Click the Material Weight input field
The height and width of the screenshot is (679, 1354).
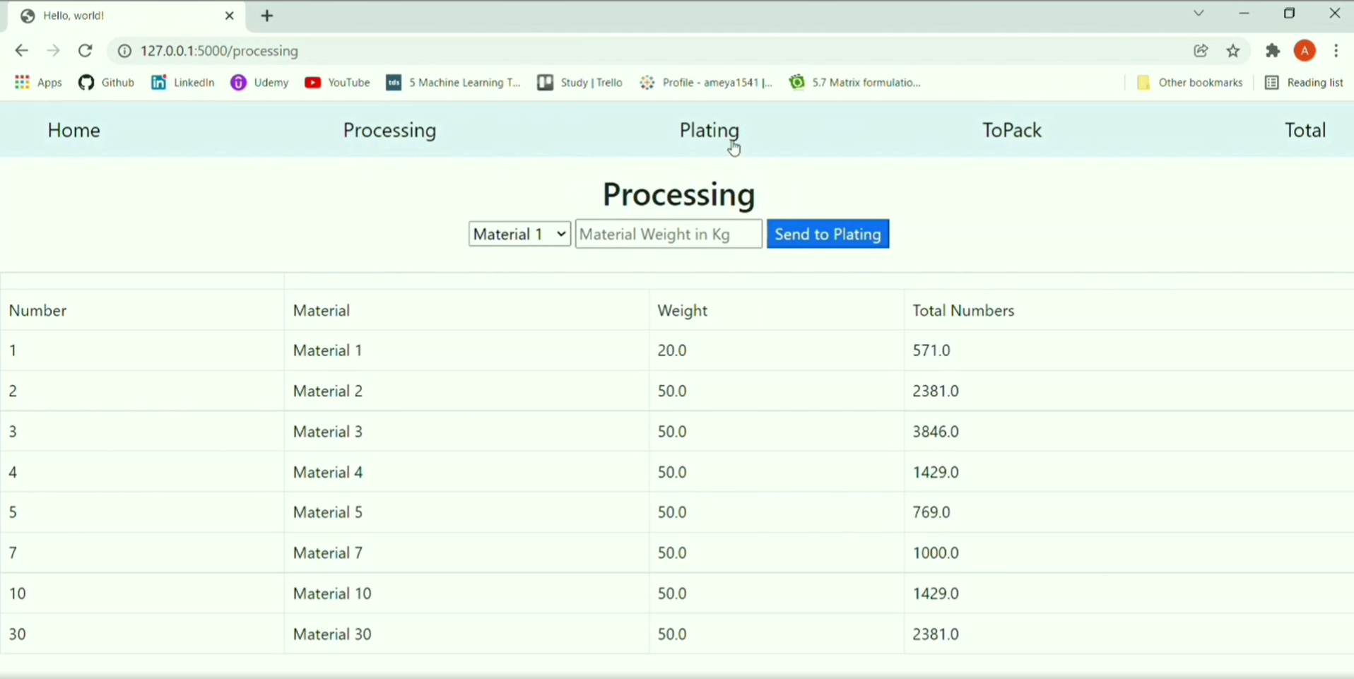point(668,233)
